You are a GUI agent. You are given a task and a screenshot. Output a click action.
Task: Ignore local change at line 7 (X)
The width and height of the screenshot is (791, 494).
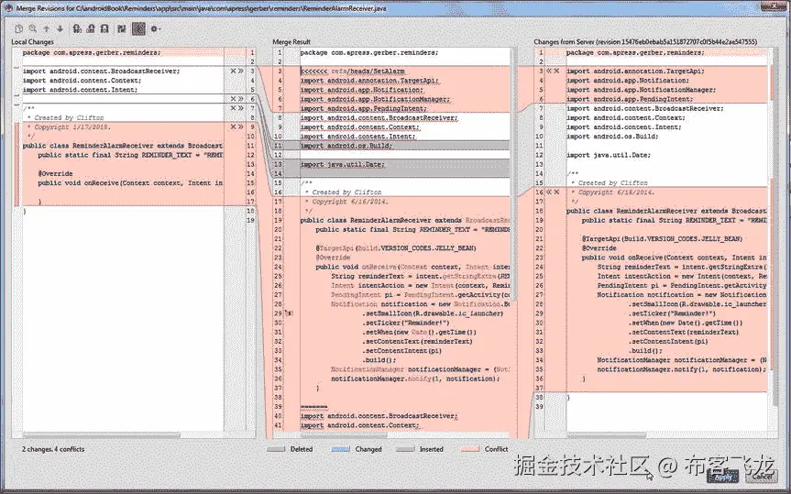tap(233, 108)
